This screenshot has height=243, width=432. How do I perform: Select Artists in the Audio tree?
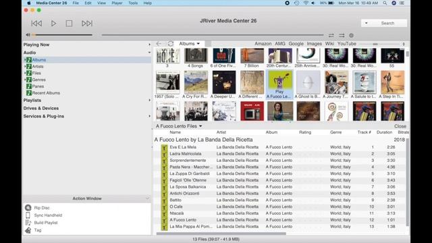38,66
